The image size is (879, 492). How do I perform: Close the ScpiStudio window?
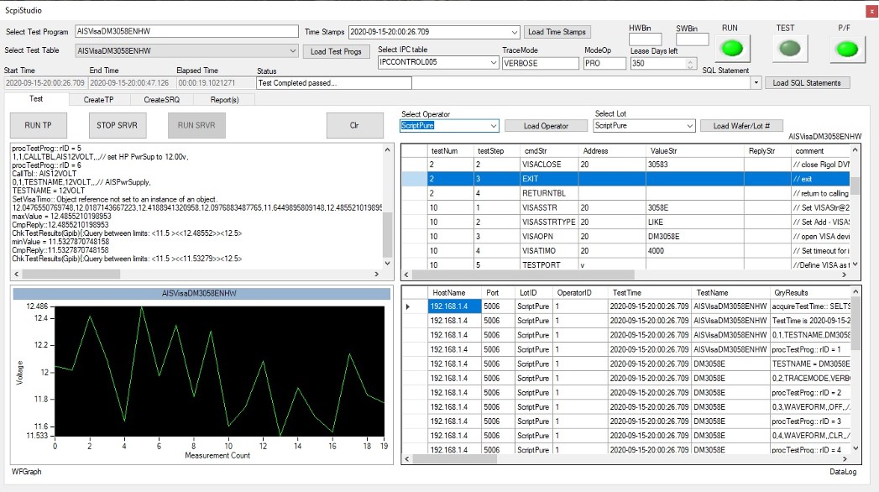click(x=871, y=11)
